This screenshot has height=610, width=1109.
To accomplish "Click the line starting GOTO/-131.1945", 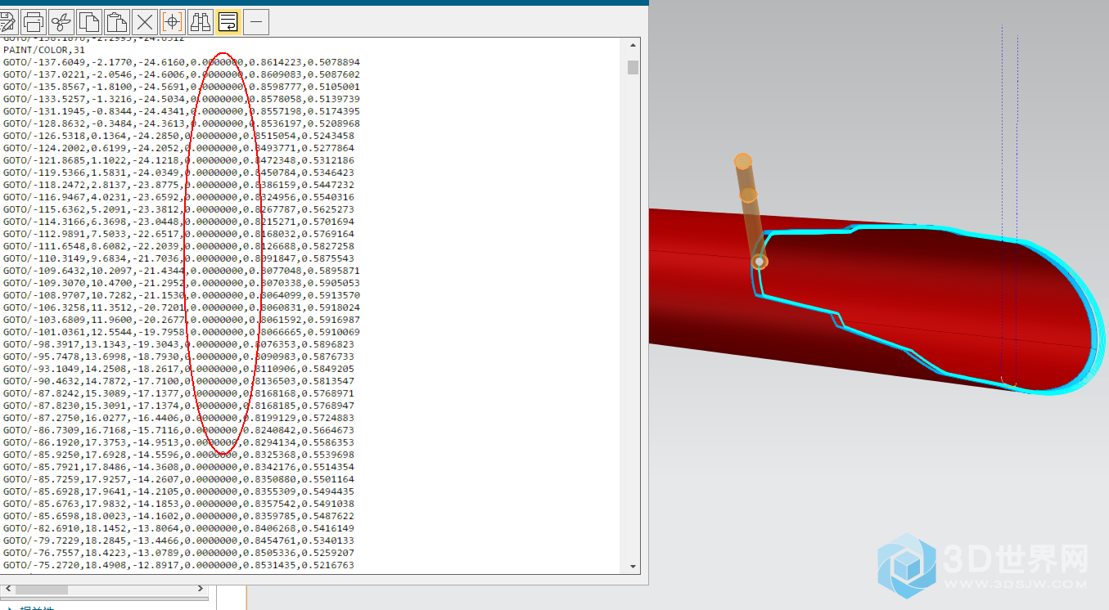I will tap(182, 111).
